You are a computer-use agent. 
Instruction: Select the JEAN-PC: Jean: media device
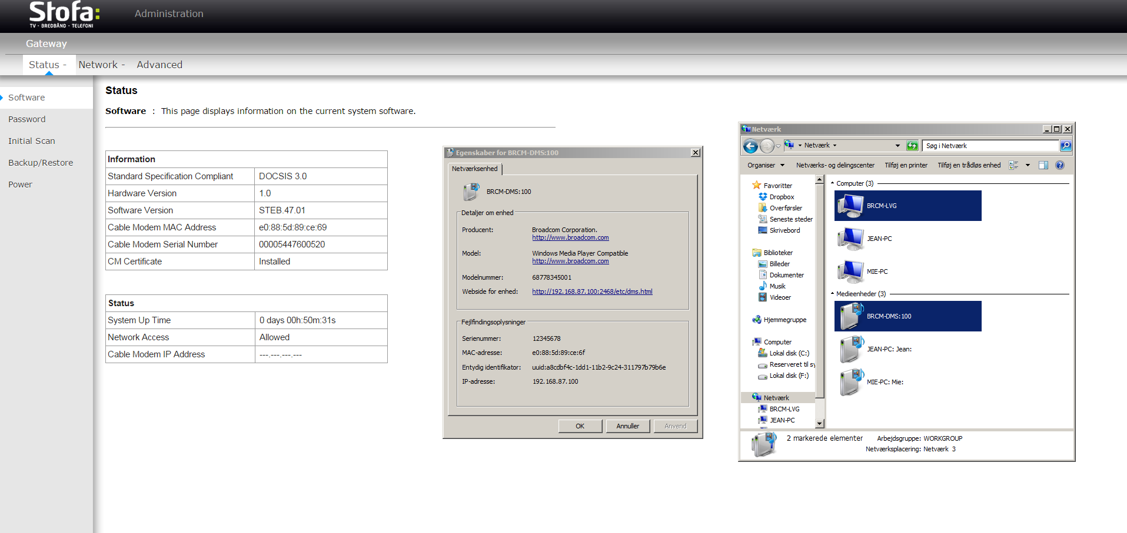click(907, 349)
